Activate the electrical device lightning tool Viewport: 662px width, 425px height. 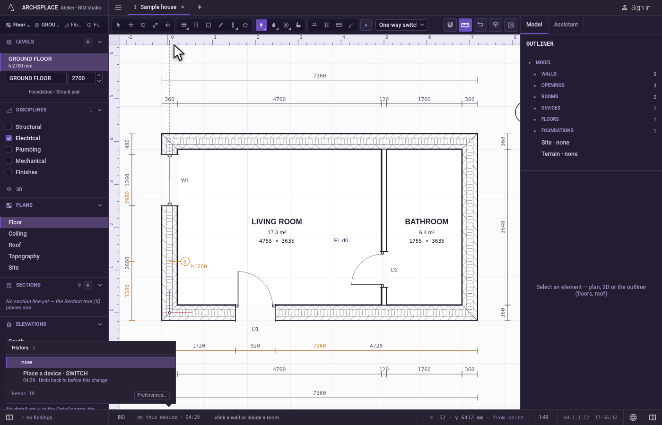[x=261, y=25]
